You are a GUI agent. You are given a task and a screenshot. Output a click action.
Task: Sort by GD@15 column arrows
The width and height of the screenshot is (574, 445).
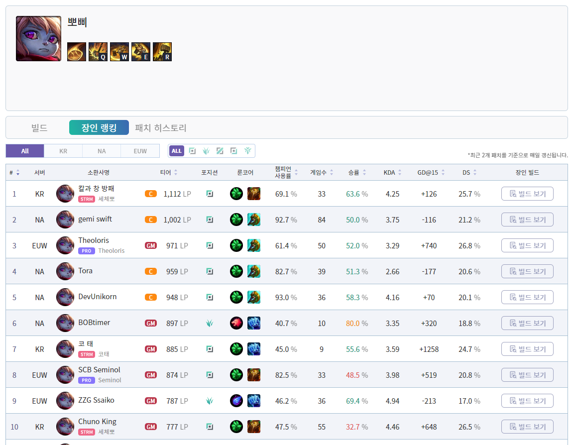[443, 172]
